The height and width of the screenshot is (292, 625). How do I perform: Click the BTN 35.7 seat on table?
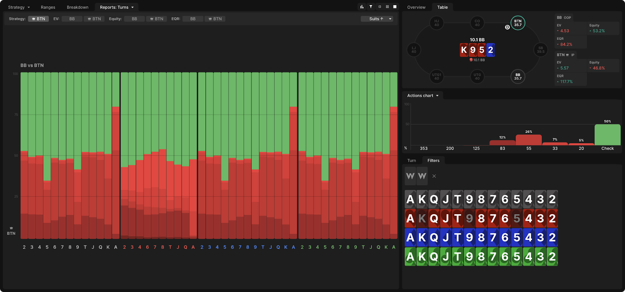(x=518, y=23)
